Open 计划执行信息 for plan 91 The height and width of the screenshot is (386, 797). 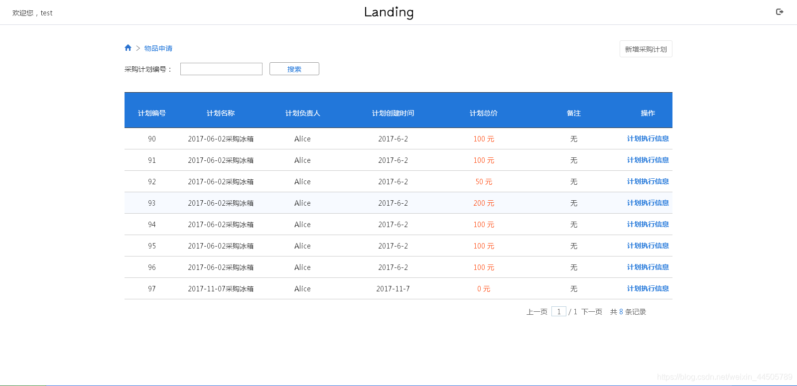tap(648, 160)
